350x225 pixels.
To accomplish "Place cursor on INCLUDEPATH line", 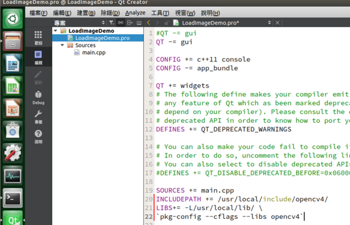I will pos(242,199).
